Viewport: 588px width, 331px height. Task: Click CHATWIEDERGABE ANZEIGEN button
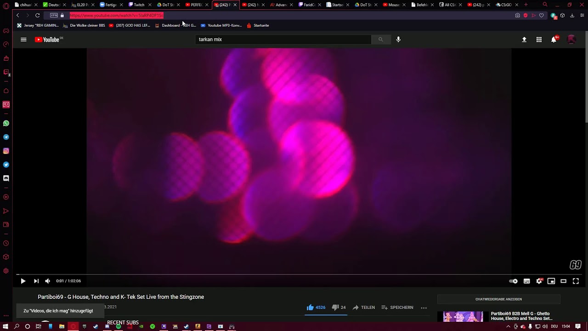coord(498,299)
